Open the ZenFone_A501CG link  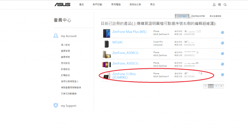pos(125,63)
